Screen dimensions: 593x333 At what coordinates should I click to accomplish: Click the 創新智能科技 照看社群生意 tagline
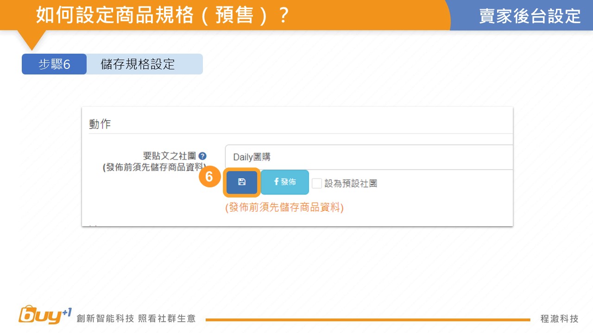(x=136, y=319)
